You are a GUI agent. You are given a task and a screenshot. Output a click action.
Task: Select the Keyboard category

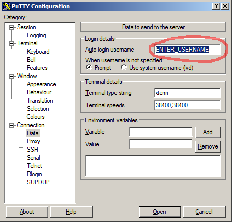coord(38,52)
